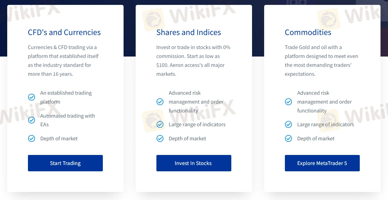The height and width of the screenshot is (200, 388).
Task: Click checkmark beside Large range of indicators in Shares card
Action: (x=160, y=125)
